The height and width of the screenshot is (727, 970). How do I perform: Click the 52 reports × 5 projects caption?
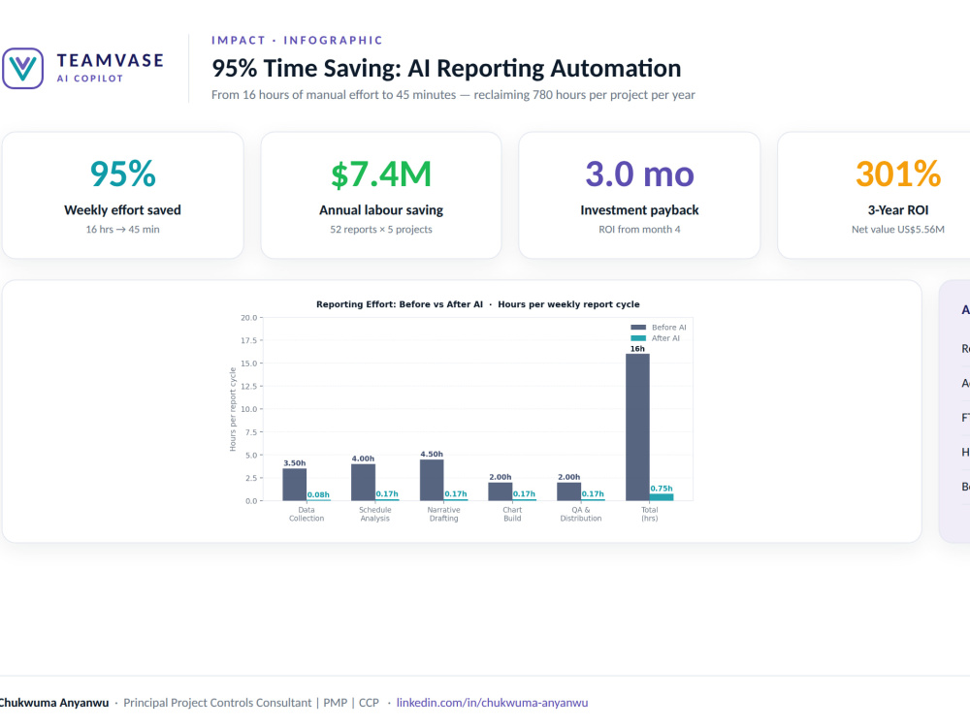click(381, 230)
